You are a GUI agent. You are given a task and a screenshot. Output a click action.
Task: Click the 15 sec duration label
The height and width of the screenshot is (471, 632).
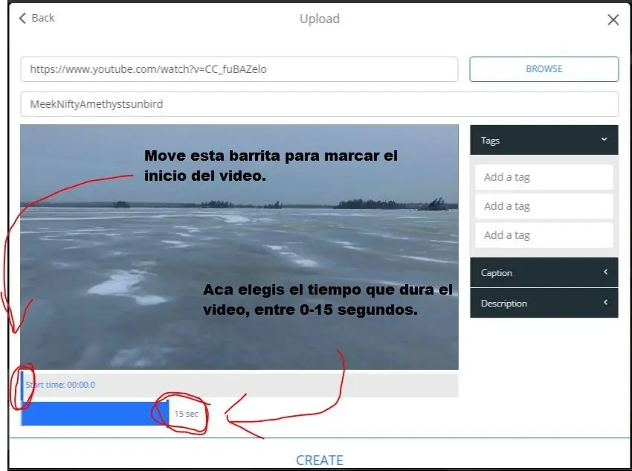click(x=186, y=414)
